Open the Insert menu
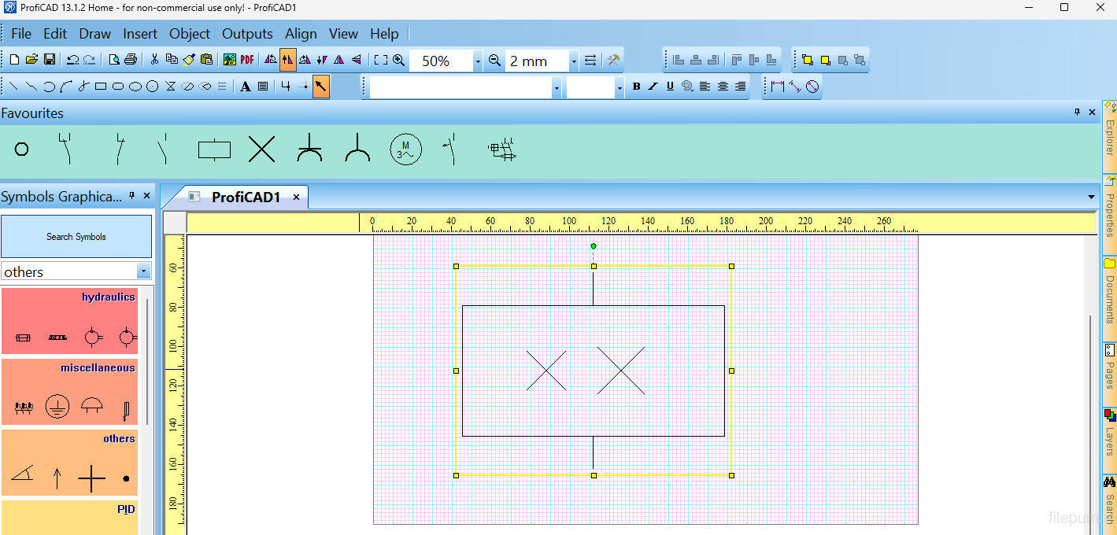 140,34
